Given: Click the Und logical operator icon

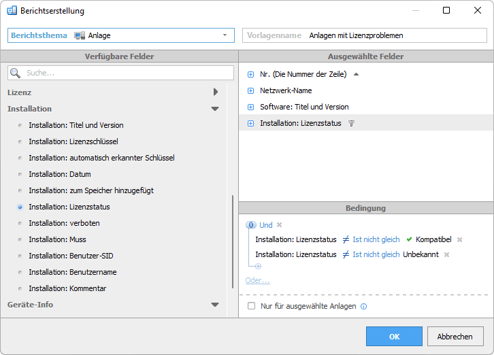Looking at the screenshot, I should click(250, 225).
